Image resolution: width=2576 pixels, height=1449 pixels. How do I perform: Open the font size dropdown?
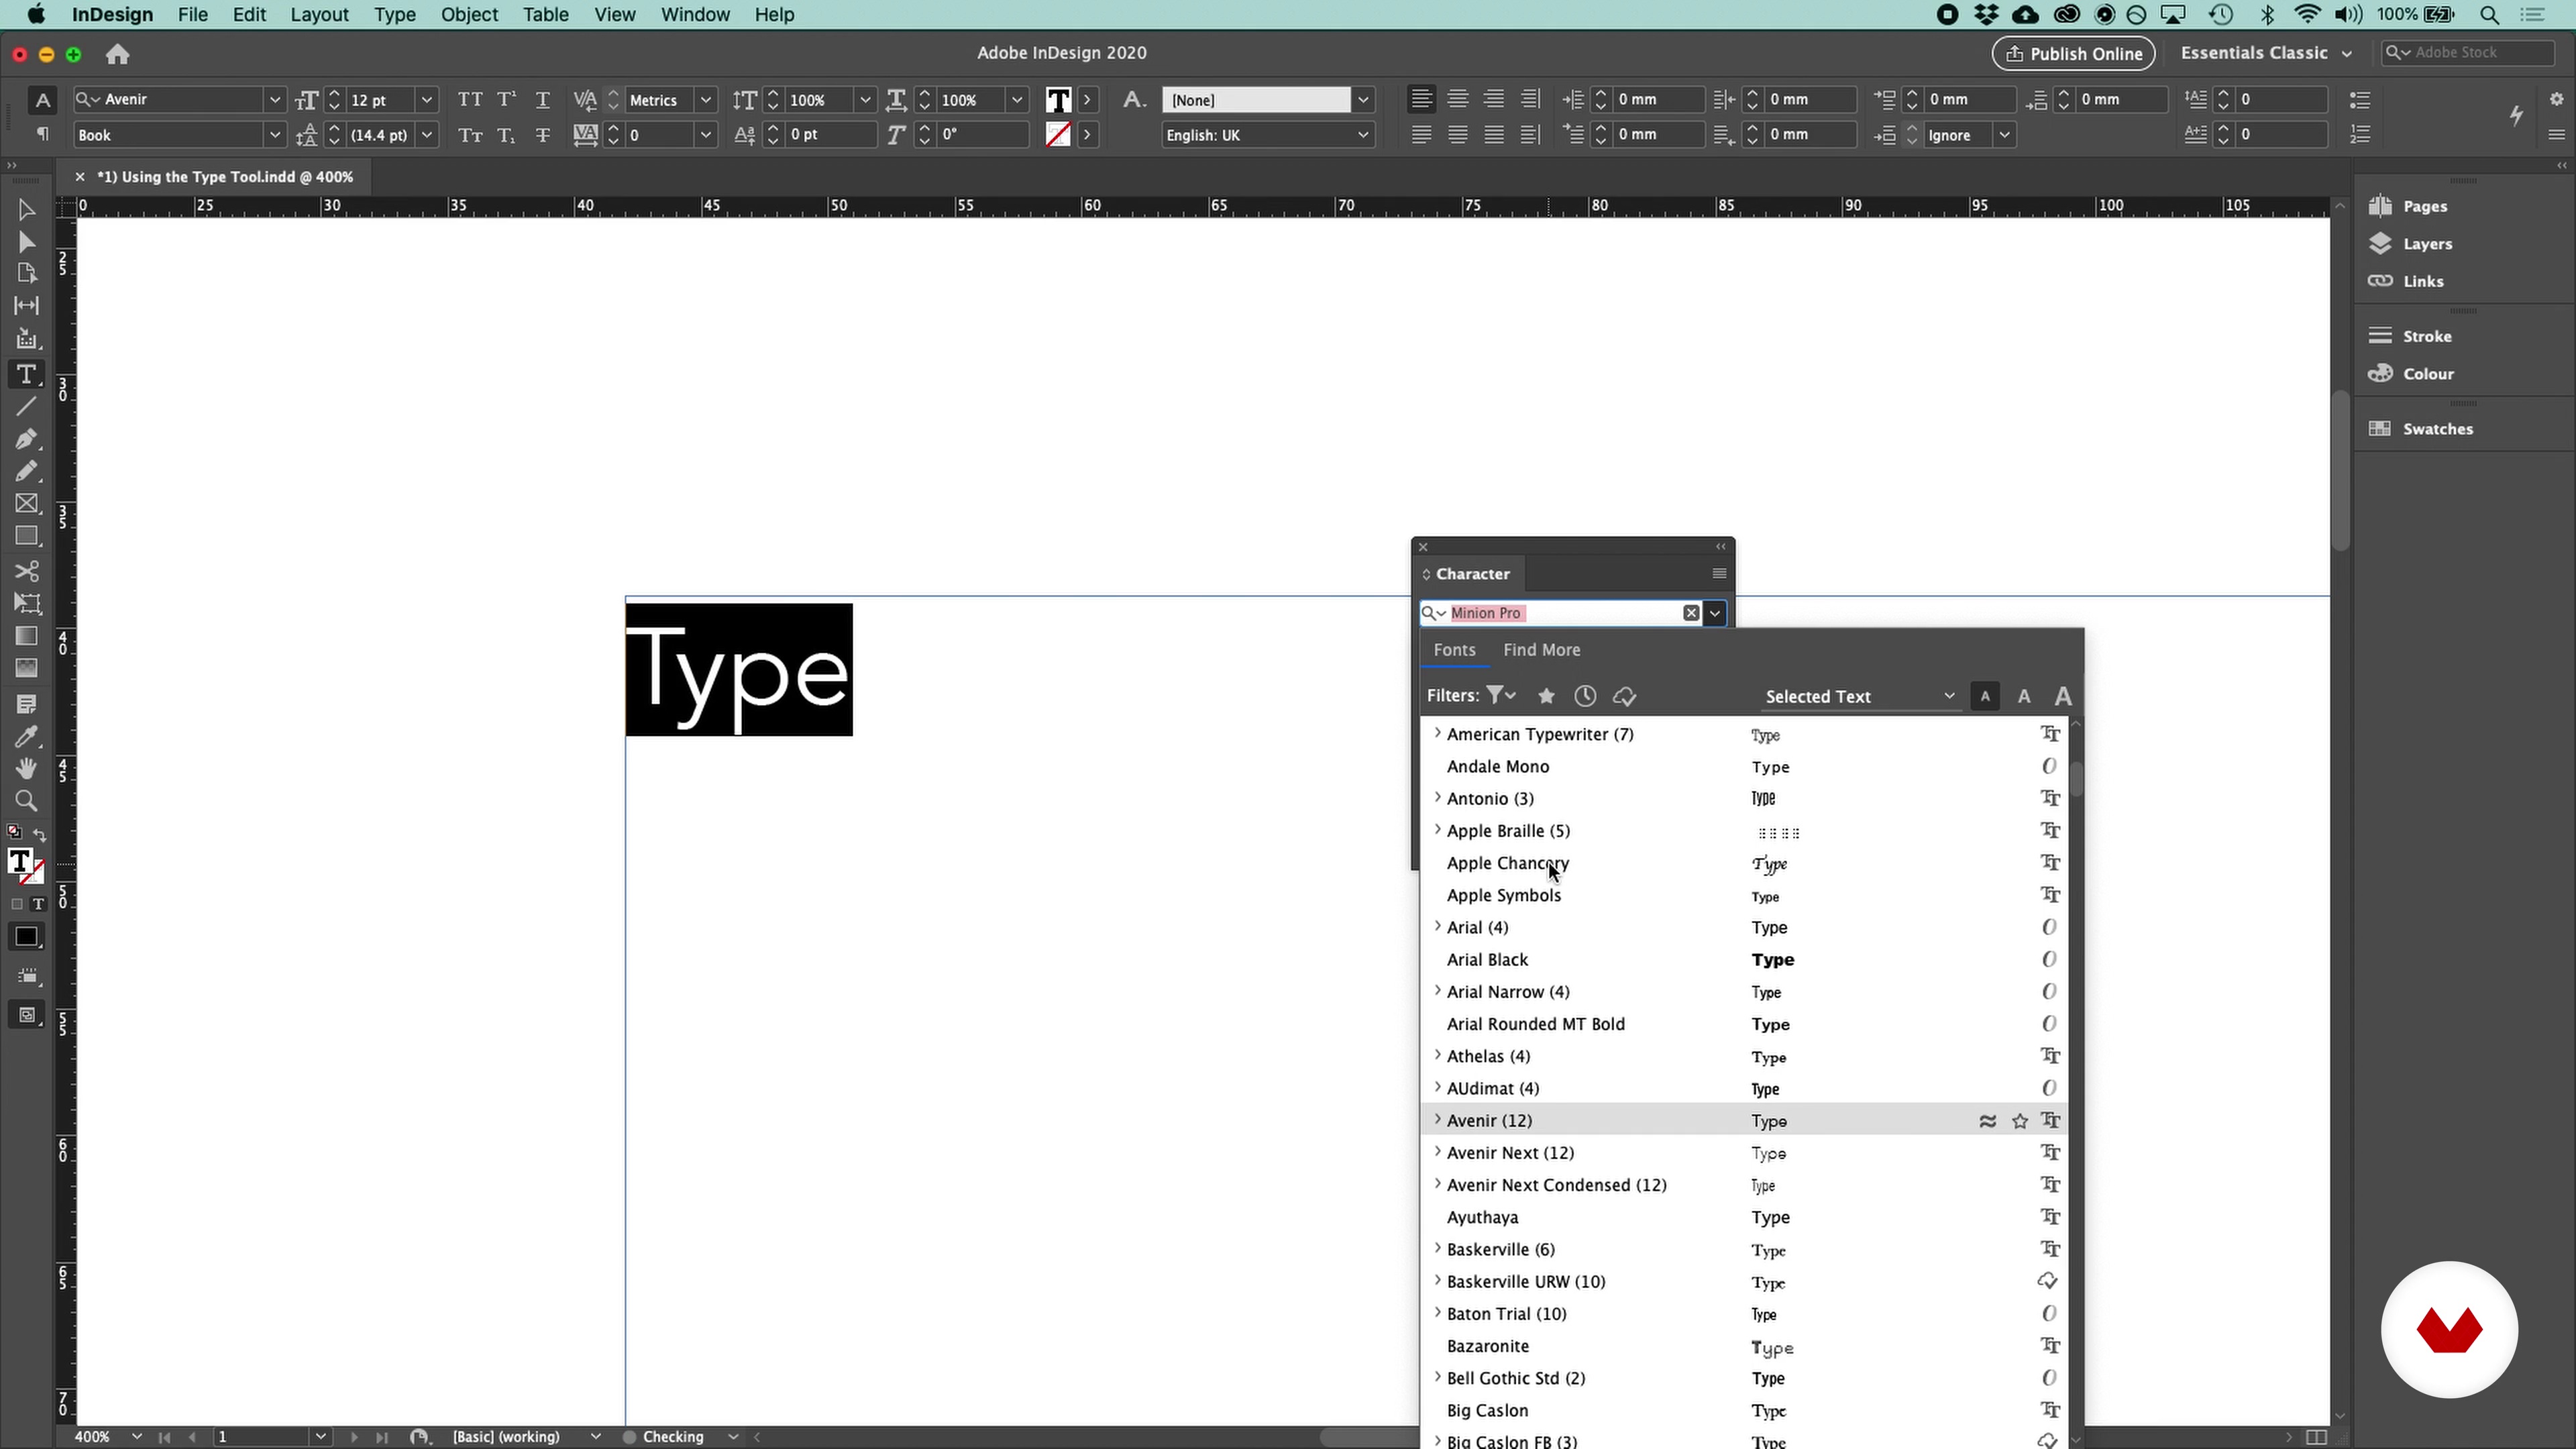427,100
